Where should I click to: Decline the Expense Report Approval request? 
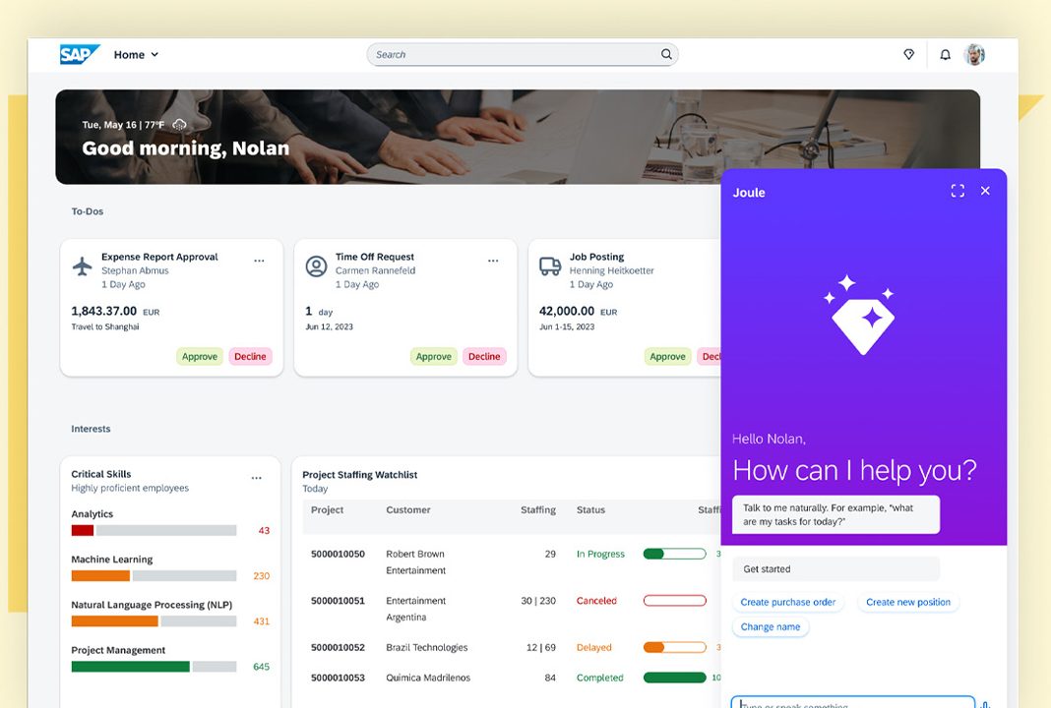click(x=250, y=356)
